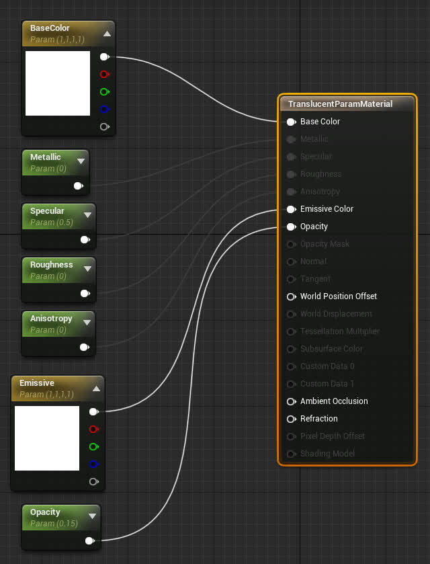Click the Emissive white preview thumbnail
This screenshot has height=564, width=430.
[47, 438]
